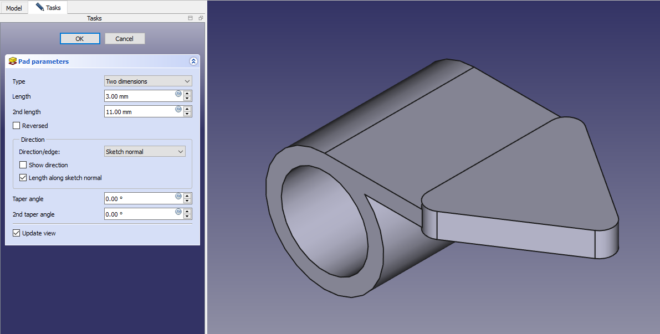Decrease 2nd length with down arrow
660x334 pixels.
click(x=187, y=114)
